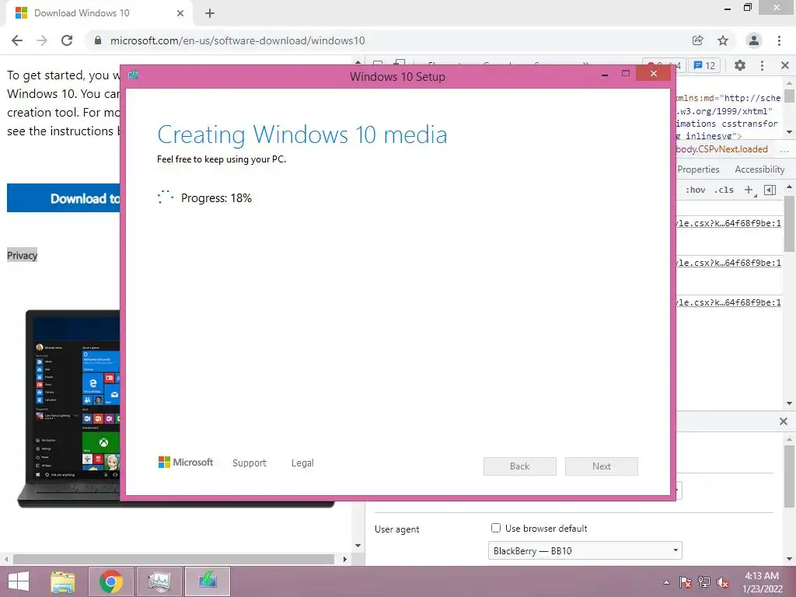
Task: Switch to the Properties tab in DevTools
Action: click(698, 169)
